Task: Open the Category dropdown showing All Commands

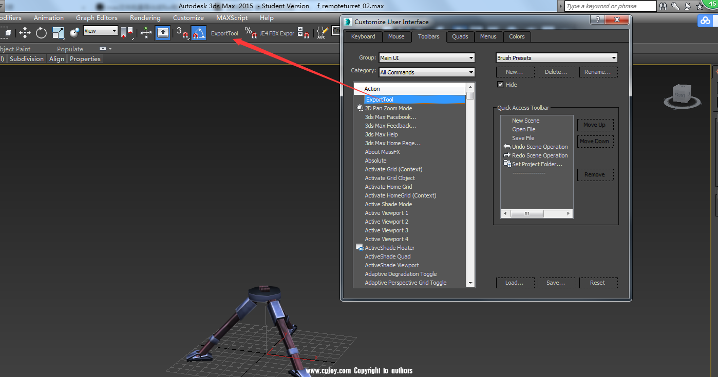Action: (427, 72)
